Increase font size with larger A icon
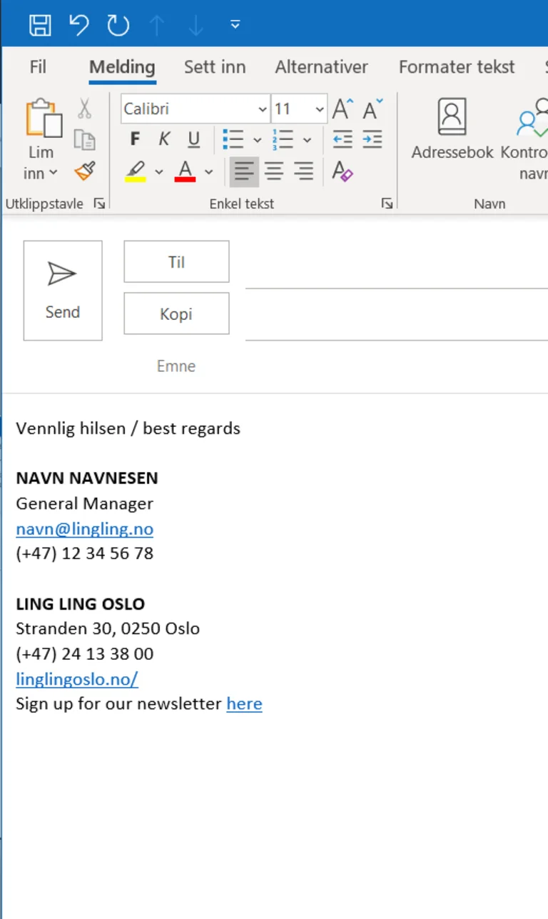This screenshot has height=919, width=548. [x=342, y=109]
